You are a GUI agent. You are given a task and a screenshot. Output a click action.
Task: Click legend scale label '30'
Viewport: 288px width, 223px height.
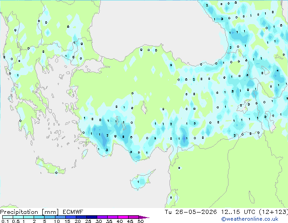point(99,221)
